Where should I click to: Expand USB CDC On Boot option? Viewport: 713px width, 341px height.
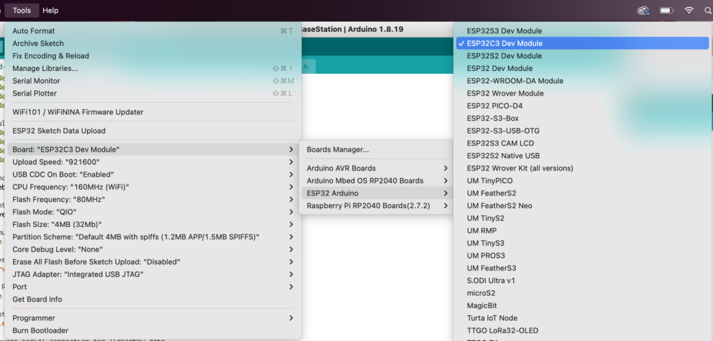(x=152, y=174)
